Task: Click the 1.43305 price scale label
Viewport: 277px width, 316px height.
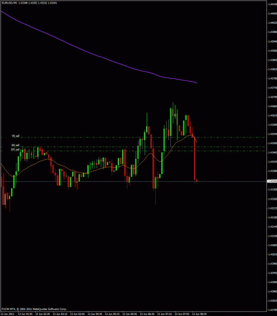Action: click(272, 190)
